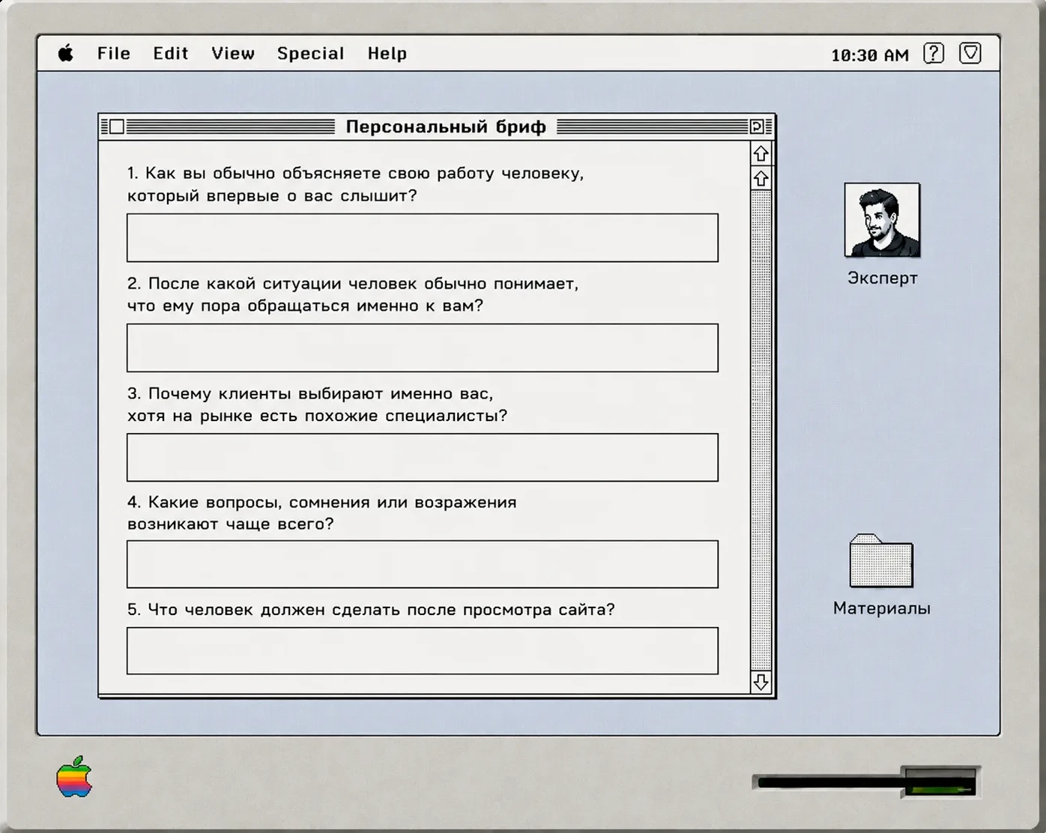Viewport: 1046px width, 833px height.
Task: Open the Apple menu in the menu bar
Action: click(x=66, y=53)
